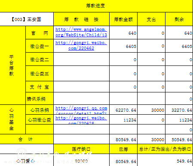Select 微公益一 筹款金额 value 6405
The height and width of the screenshot is (166, 193).
[x=123, y=46]
